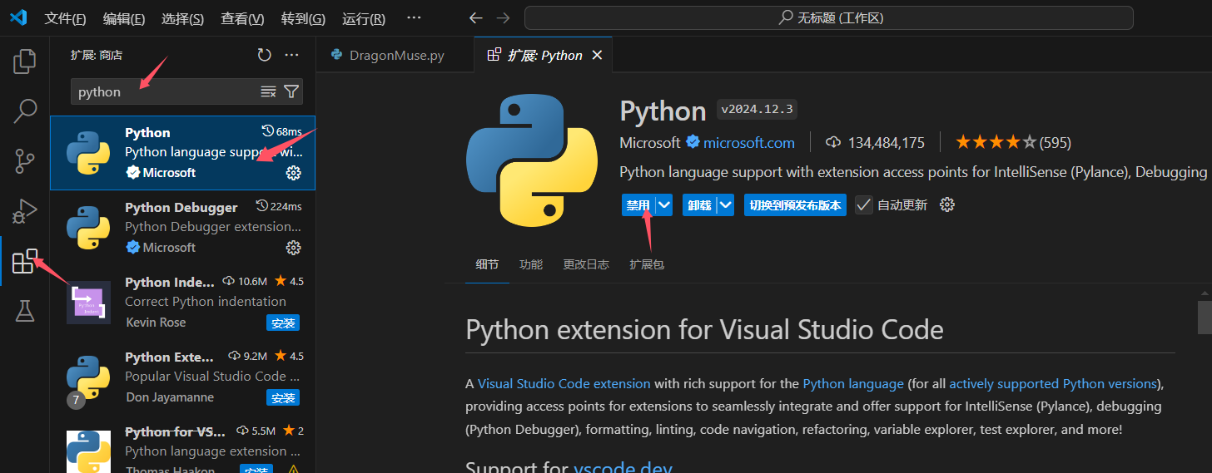Open the 文件(F) menu
The width and height of the screenshot is (1212, 473).
[x=65, y=18]
